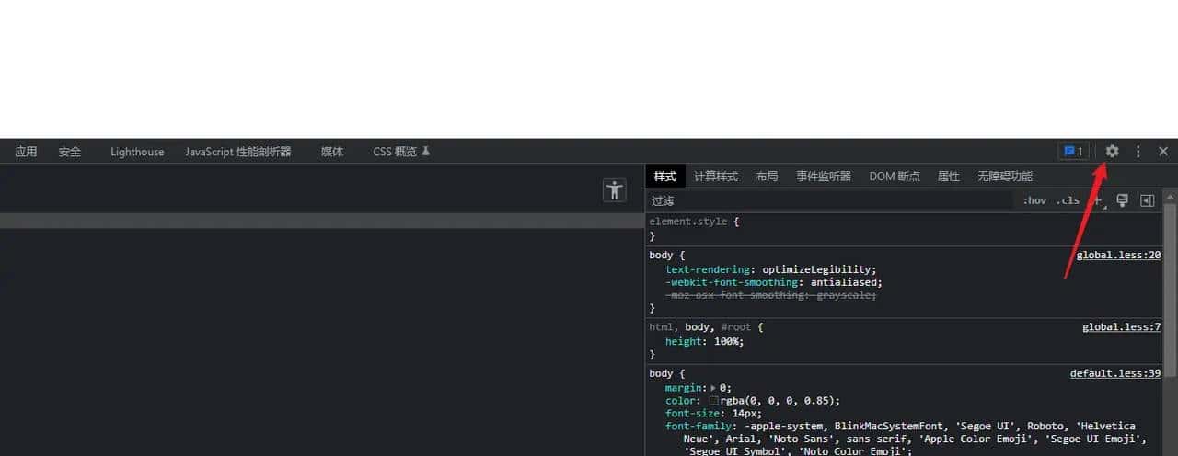The image size is (1178, 456).
Task: Click the rgba color swatch square
Action: click(714, 401)
